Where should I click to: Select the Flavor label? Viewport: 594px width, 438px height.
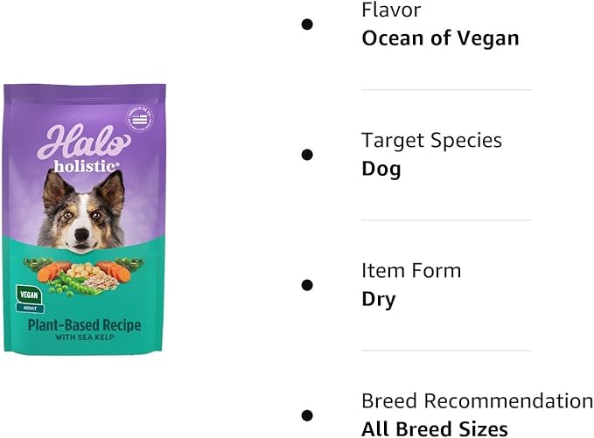pyautogui.click(x=391, y=10)
